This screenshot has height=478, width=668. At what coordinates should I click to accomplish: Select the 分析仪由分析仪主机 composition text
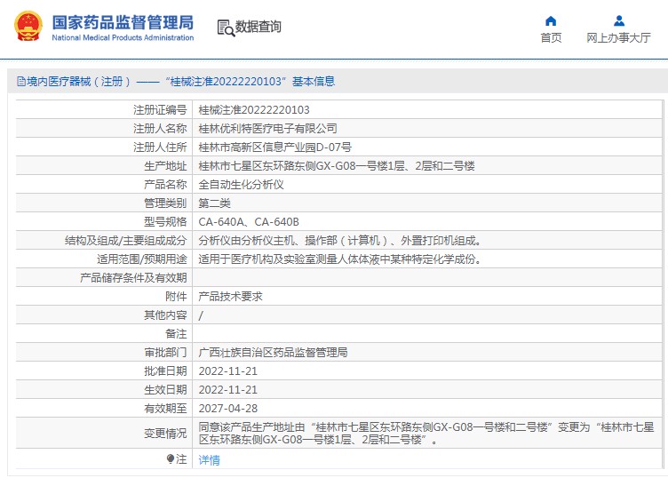340,241
